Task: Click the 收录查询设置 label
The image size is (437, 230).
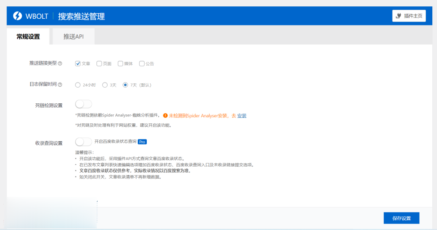Action: [49, 143]
